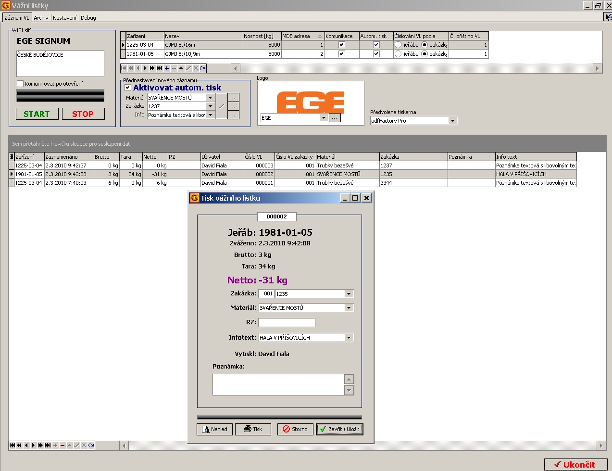Open the Infotext dropdown in print dialog
Image resolution: width=612 pixels, height=471 pixels.
(x=349, y=338)
